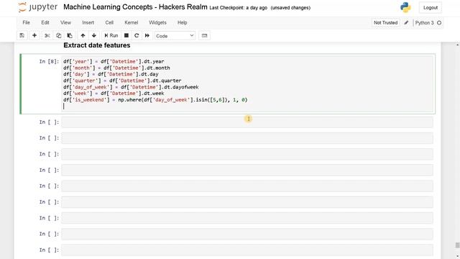This screenshot has width=460, height=259.
Task: Open the Insert menu
Action: (88, 22)
